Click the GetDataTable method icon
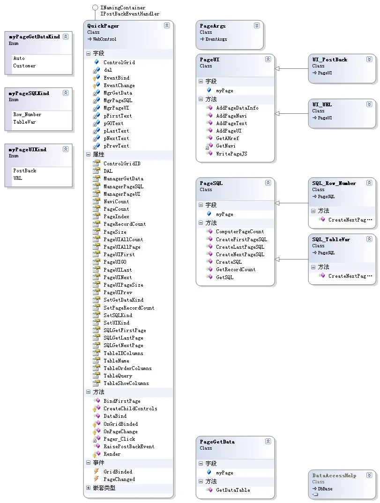 coord(209,490)
